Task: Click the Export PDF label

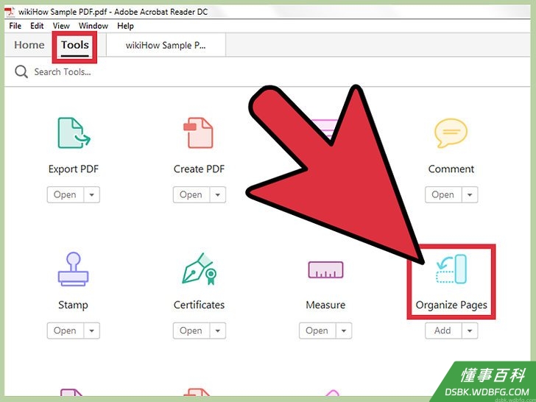Action: point(74,169)
